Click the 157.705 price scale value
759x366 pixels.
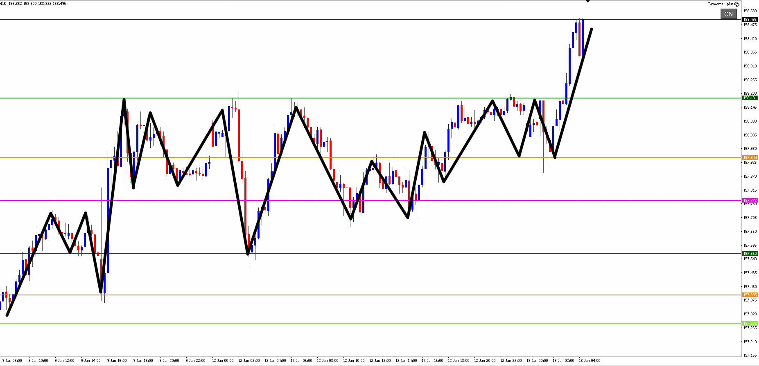750,218
